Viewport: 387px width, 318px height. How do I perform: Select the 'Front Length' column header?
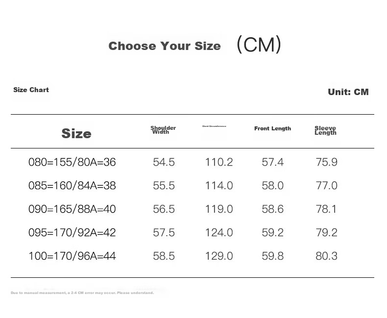[x=273, y=128]
